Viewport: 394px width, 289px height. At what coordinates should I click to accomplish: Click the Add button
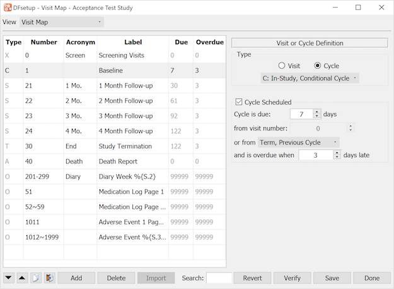point(76,278)
